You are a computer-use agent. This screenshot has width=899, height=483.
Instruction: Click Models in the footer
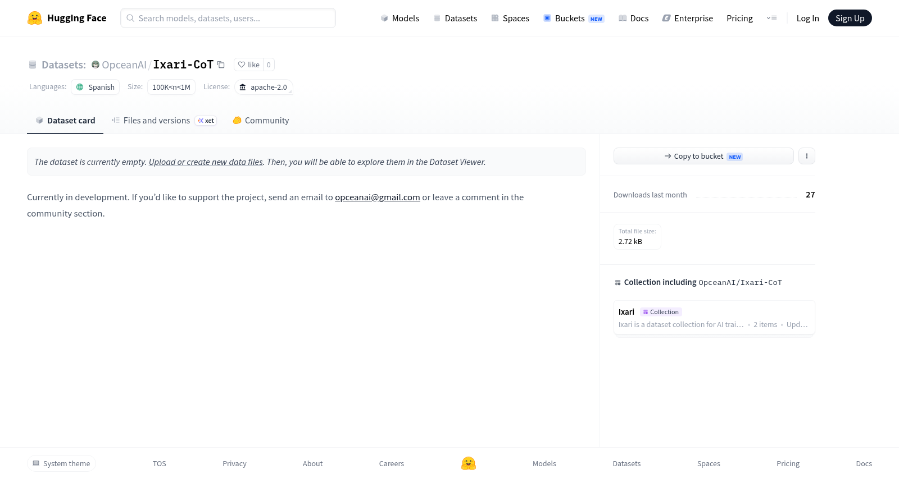[x=544, y=463]
